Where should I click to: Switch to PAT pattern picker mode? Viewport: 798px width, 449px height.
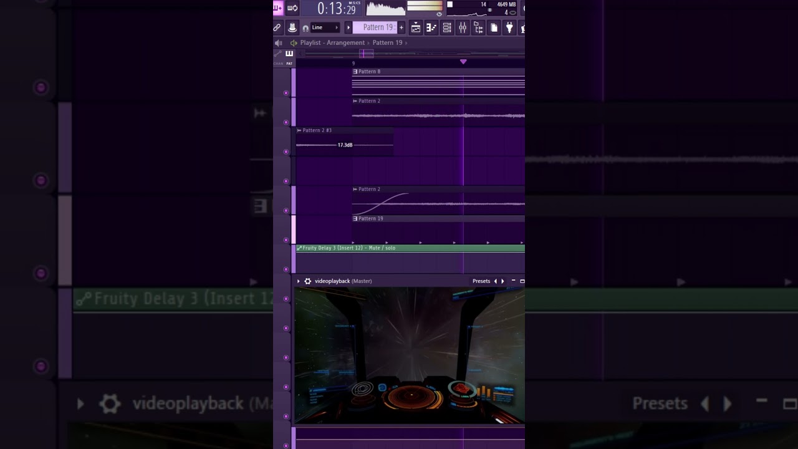[289, 64]
